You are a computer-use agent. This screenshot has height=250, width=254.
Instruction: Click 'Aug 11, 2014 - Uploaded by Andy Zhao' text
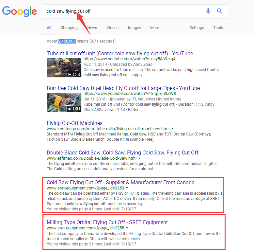pos(118,64)
